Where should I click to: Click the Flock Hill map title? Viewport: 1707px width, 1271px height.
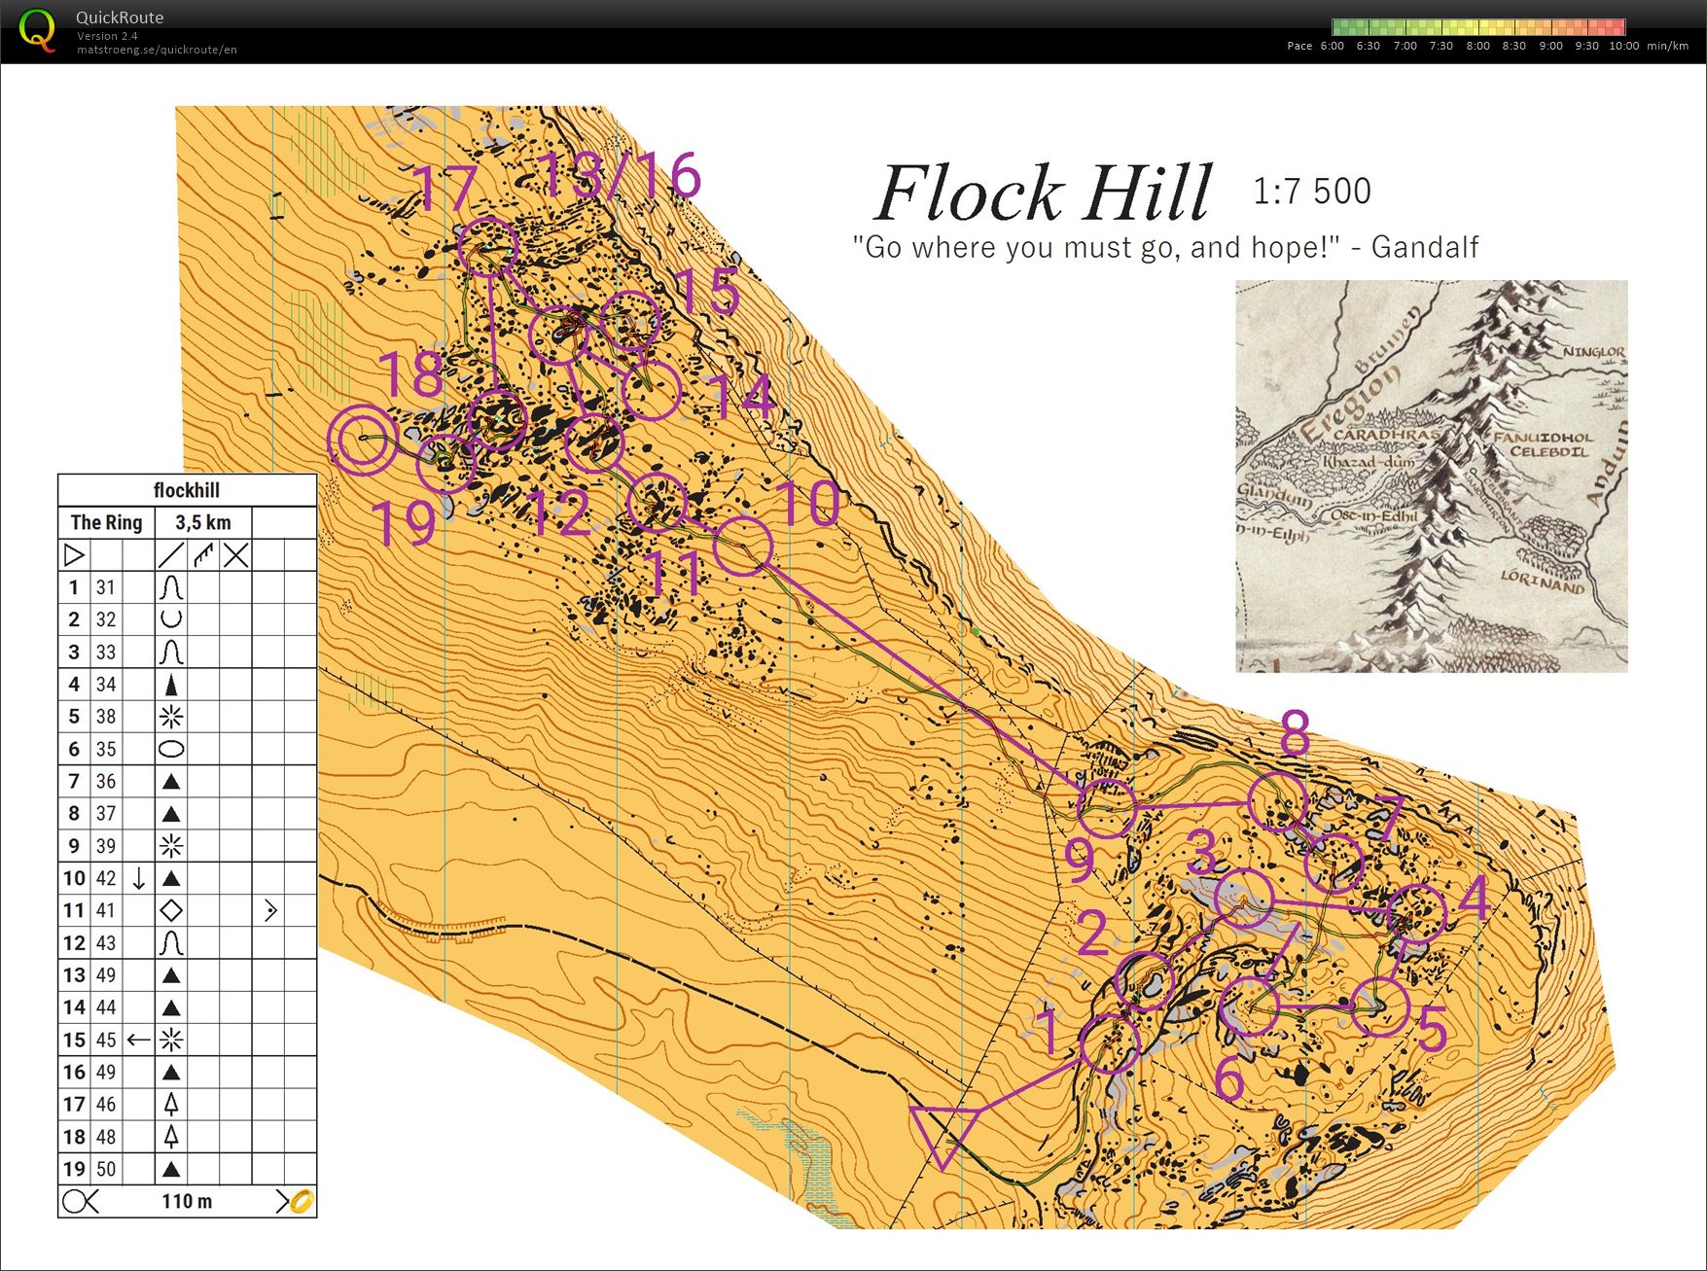pyautogui.click(x=1044, y=194)
